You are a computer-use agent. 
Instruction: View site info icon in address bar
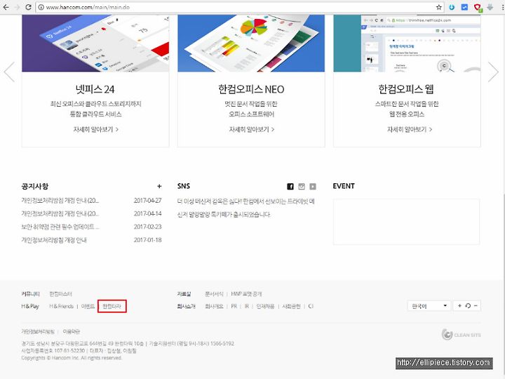(41, 7)
